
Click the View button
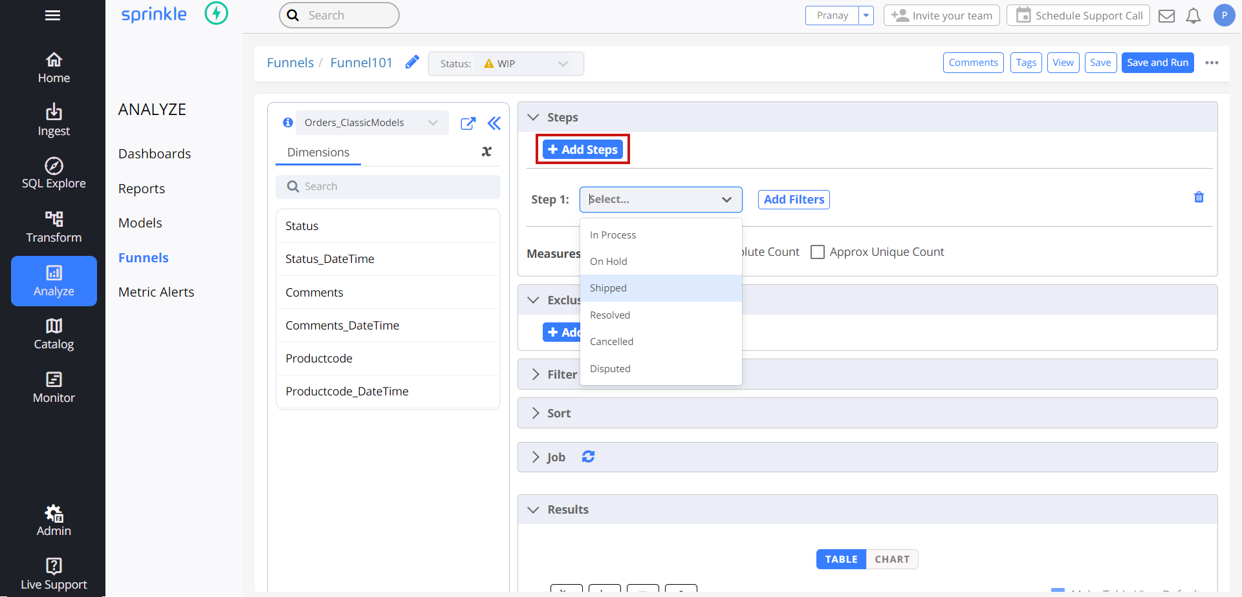coord(1063,63)
